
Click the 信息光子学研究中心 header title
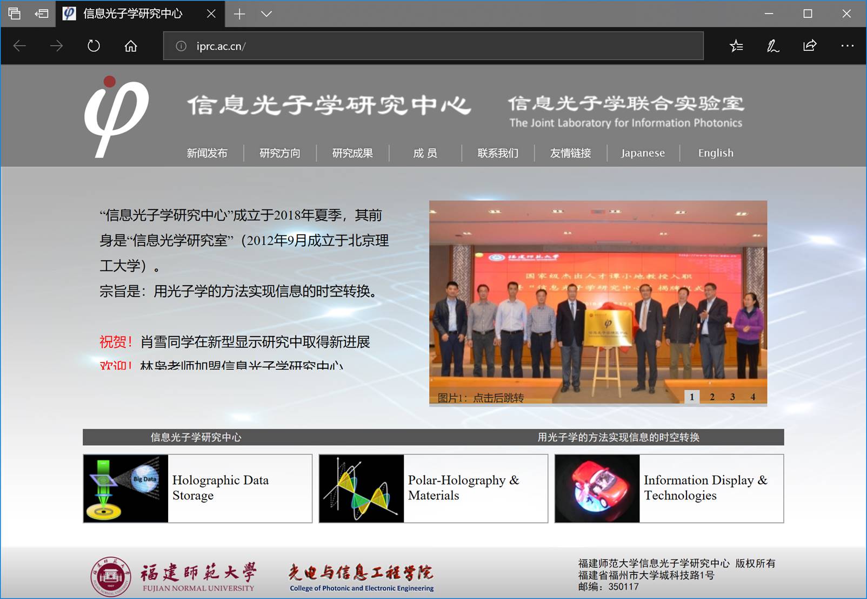329,105
